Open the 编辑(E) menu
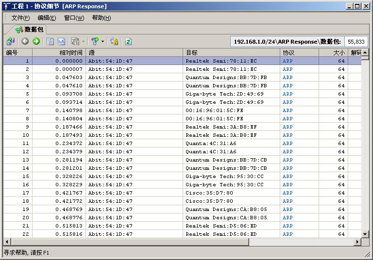 point(47,18)
